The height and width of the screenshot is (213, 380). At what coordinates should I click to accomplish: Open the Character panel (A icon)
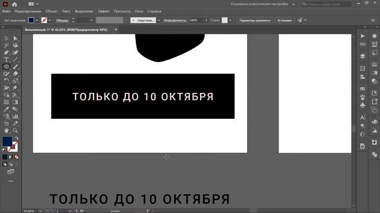(363, 118)
